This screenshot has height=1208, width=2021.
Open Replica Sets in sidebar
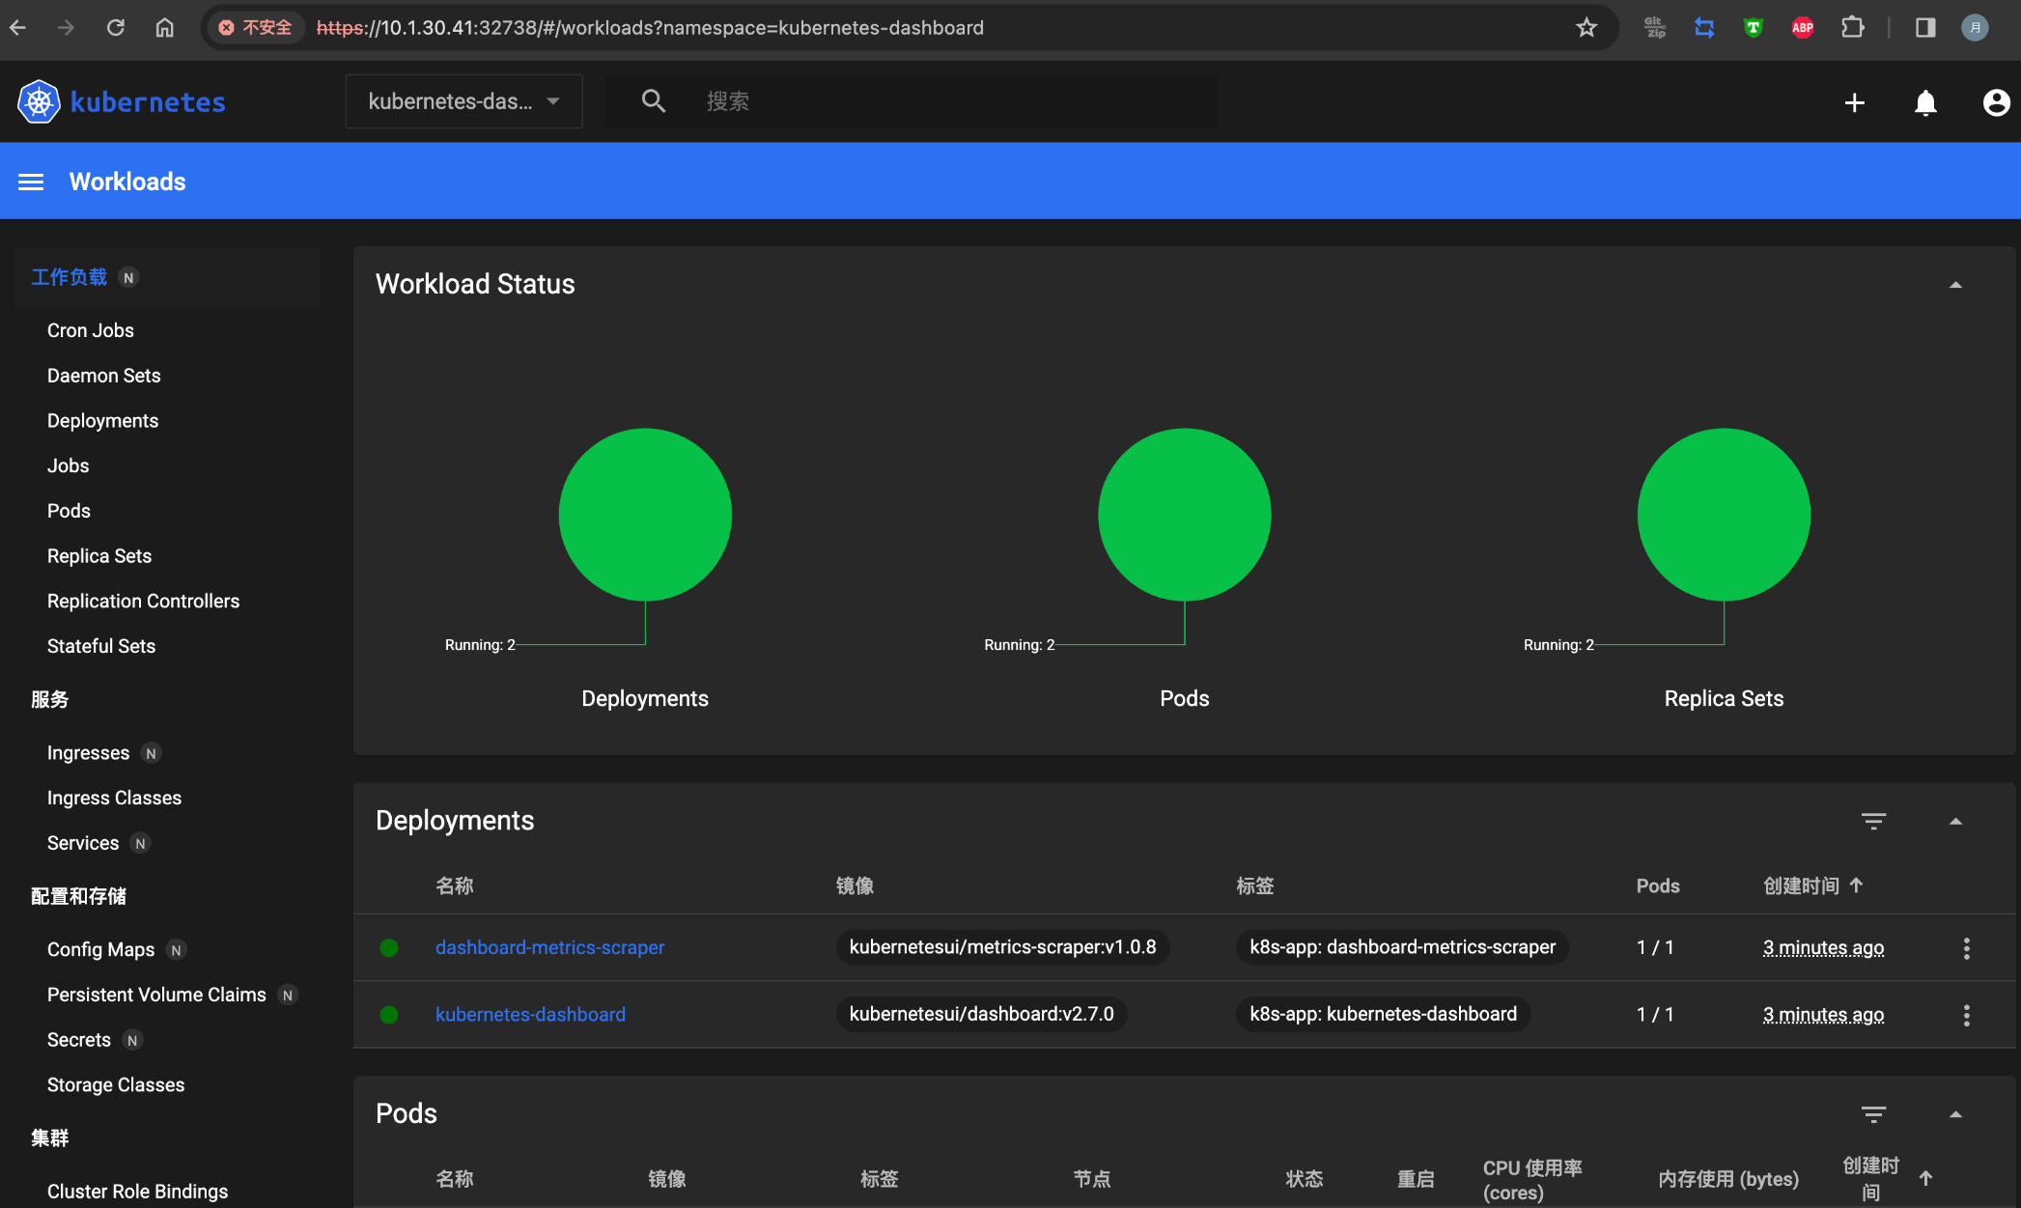[99, 556]
